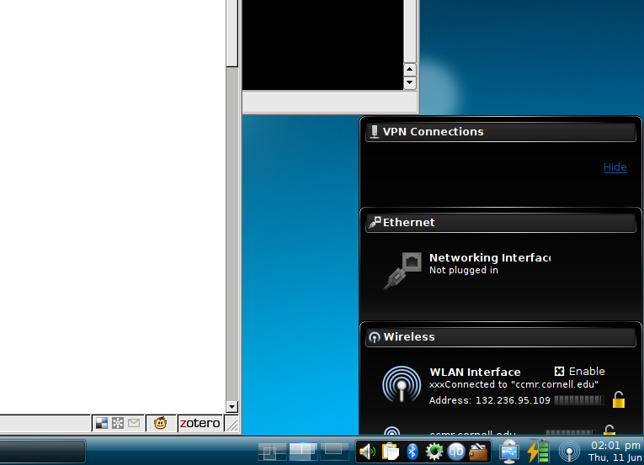This screenshot has width=644, height=465.
Task: Click the USB device notifier tray icon
Action: (x=508, y=452)
